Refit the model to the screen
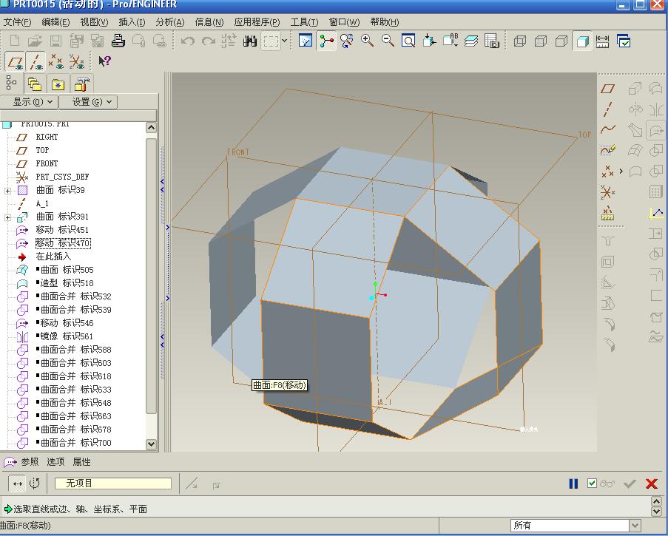The width and height of the screenshot is (668, 536). click(408, 41)
